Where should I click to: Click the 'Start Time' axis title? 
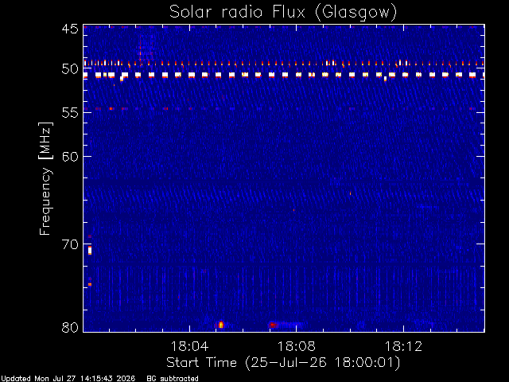pos(201,363)
